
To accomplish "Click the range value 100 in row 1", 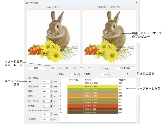I will pyautogui.click(x=121, y=83).
